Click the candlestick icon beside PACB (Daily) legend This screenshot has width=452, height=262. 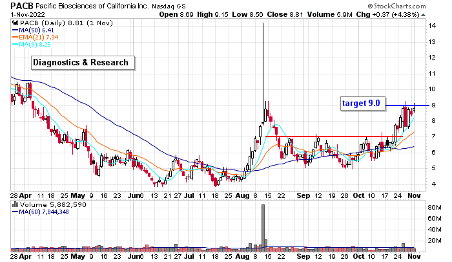tap(15, 23)
